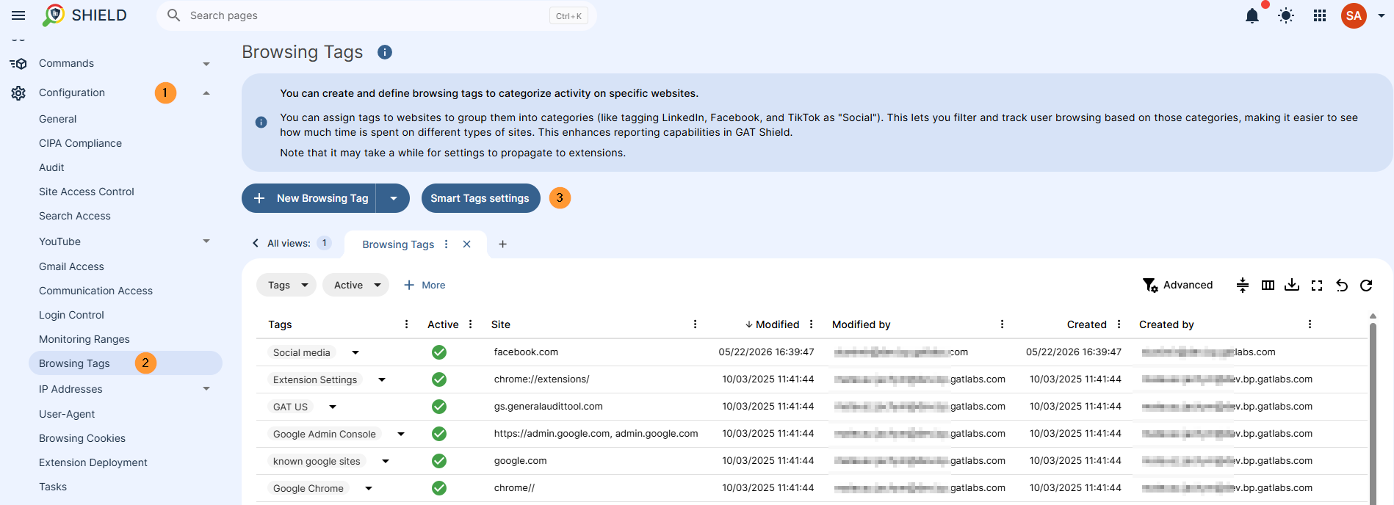Open the Tags filter dropdown
Viewport: 1394px width, 505px height.
286,285
